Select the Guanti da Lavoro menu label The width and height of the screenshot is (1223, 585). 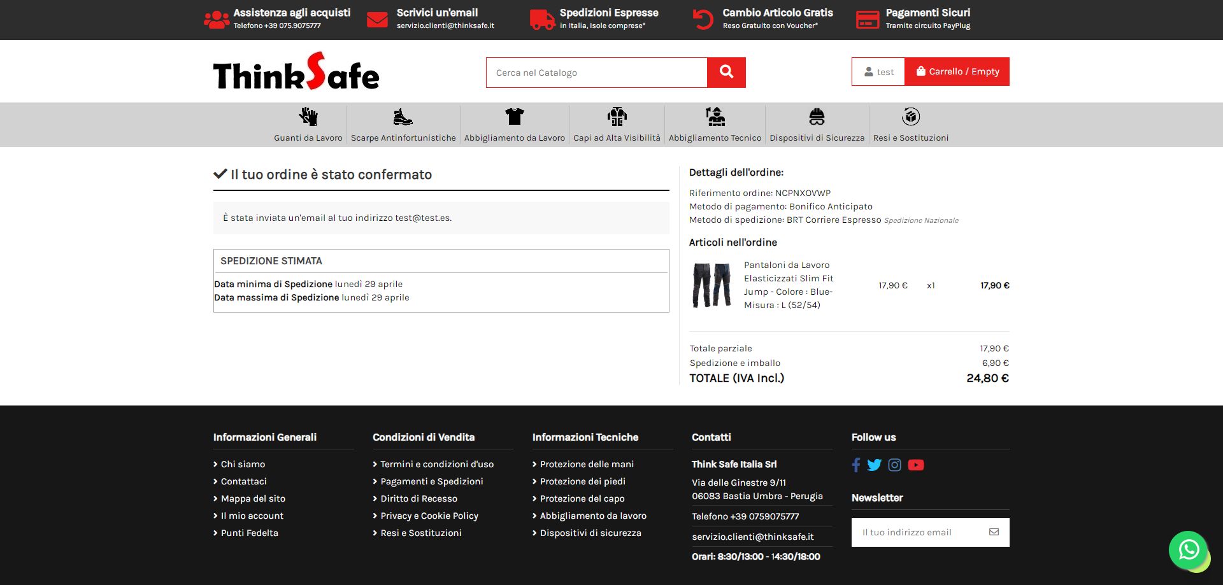(x=308, y=137)
